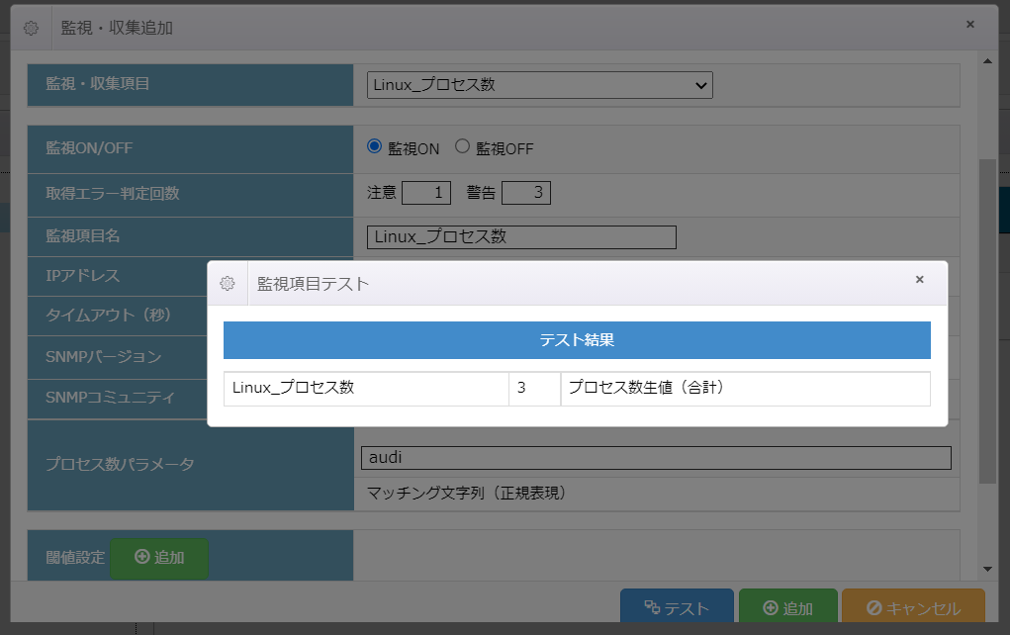The width and height of the screenshot is (1010, 635).
Task: Click the 警告 error count field
Action: (x=525, y=193)
